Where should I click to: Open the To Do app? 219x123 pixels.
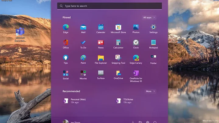83,44
